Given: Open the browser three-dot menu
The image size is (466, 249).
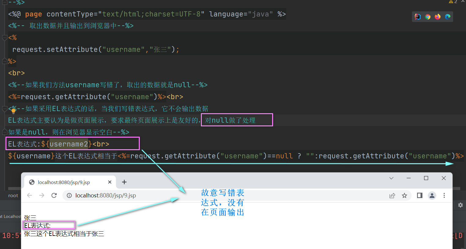Looking at the screenshot, I should (444, 196).
